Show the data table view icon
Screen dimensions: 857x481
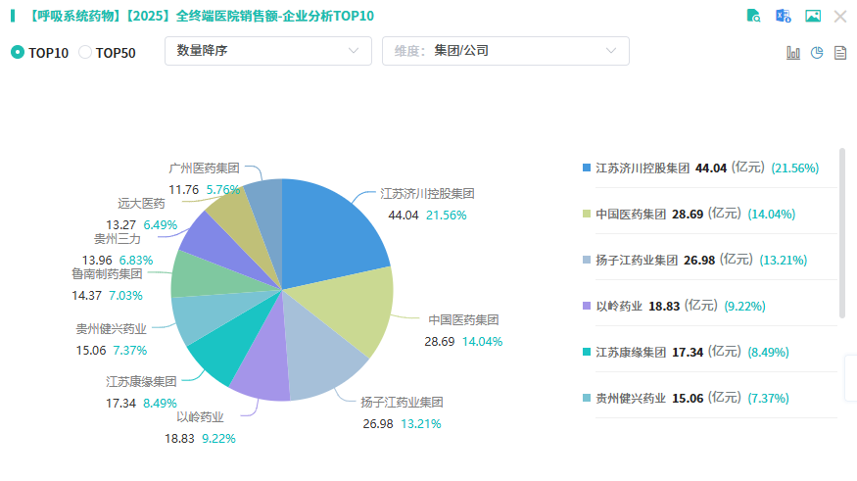pos(839,52)
